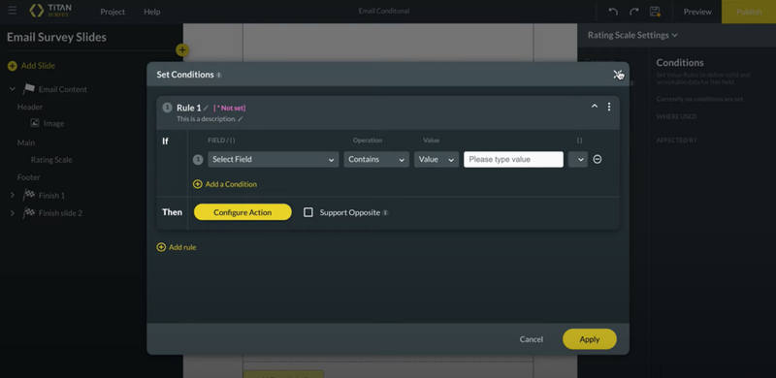Collapse Rule 1 with the up chevron

click(x=595, y=107)
